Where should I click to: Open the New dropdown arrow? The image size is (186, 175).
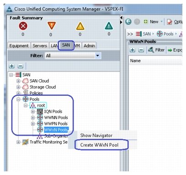[162, 22]
